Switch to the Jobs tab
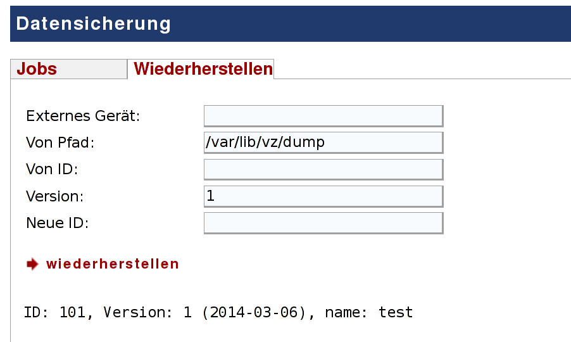The height and width of the screenshot is (342, 571). tap(69, 69)
